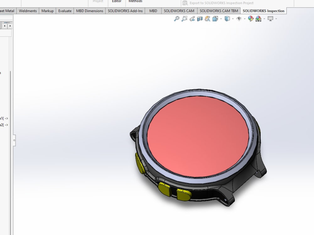314x235 pixels.
Task: Click the right arrow in panel tabs
Action: coord(10,26)
